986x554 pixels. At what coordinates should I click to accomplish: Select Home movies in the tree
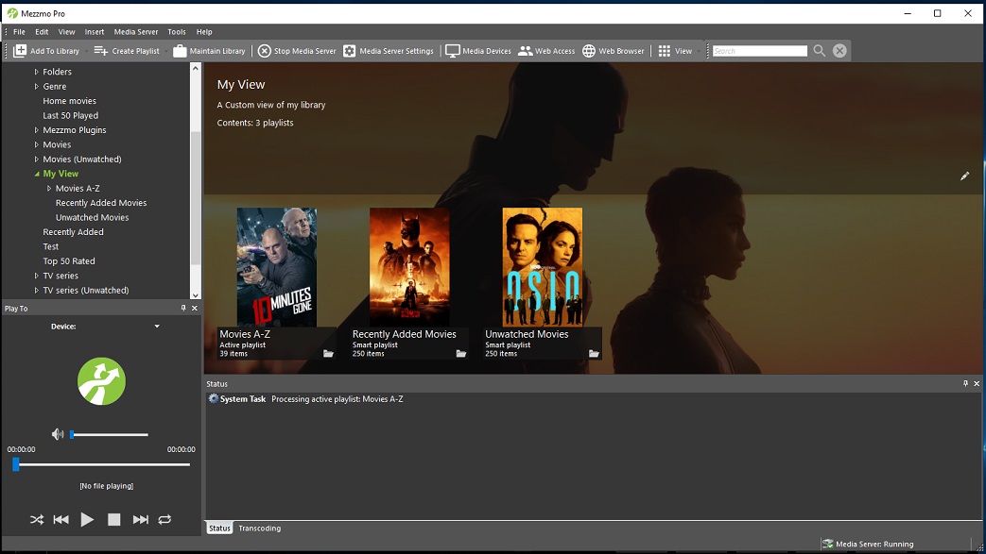(69, 100)
